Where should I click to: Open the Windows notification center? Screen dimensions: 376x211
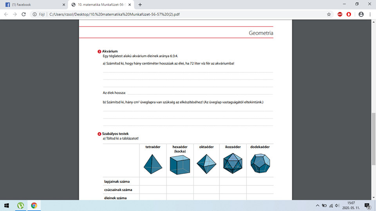[367, 205]
